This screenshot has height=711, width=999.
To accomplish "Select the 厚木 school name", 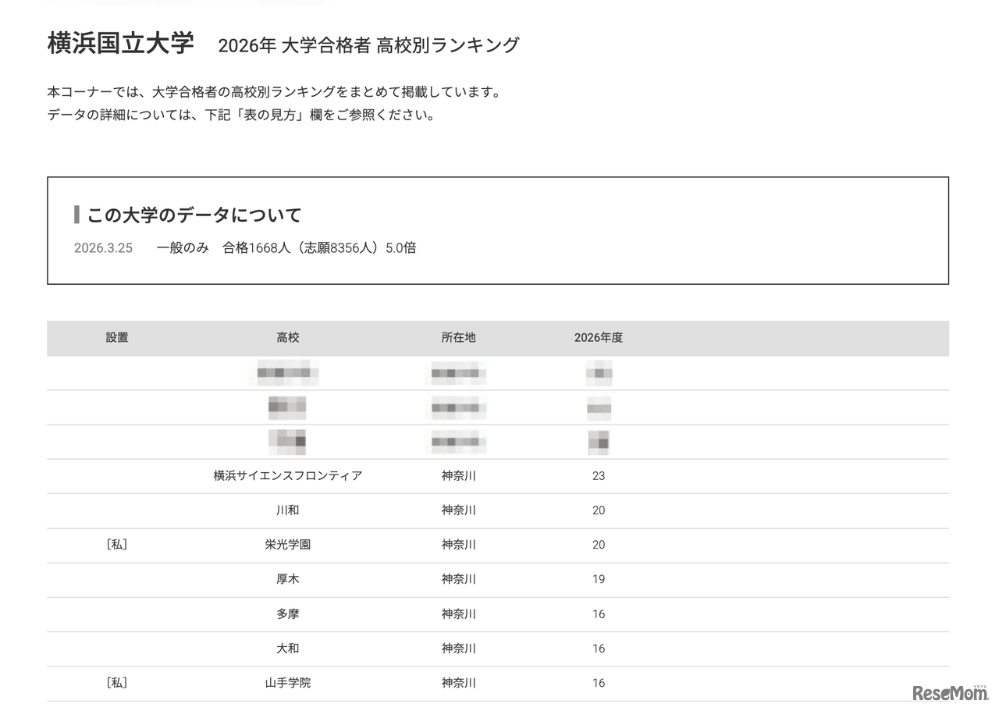I will (288, 579).
